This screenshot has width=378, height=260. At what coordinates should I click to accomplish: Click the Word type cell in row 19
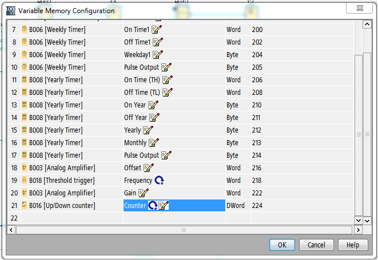click(x=238, y=180)
